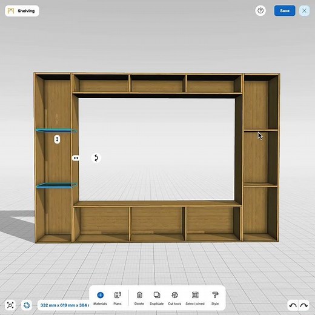Redo the last action
The image size is (315, 315).
point(303,305)
